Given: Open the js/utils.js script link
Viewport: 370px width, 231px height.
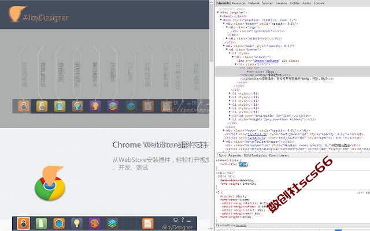Looking at the screenshot, I should (258, 134).
